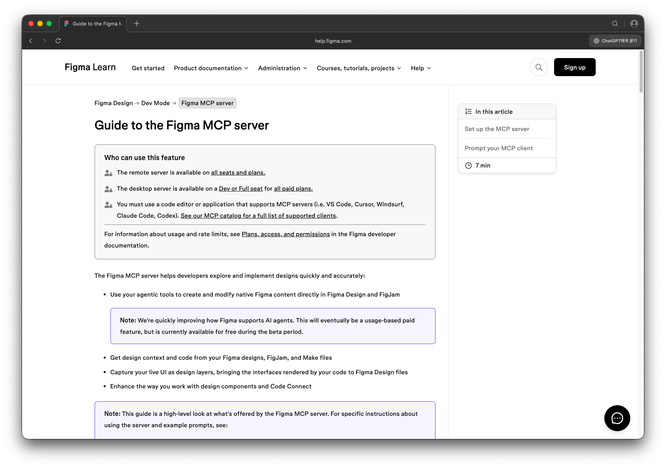Open the Figma Design breadcrumb
The height and width of the screenshot is (468, 666).
(113, 103)
